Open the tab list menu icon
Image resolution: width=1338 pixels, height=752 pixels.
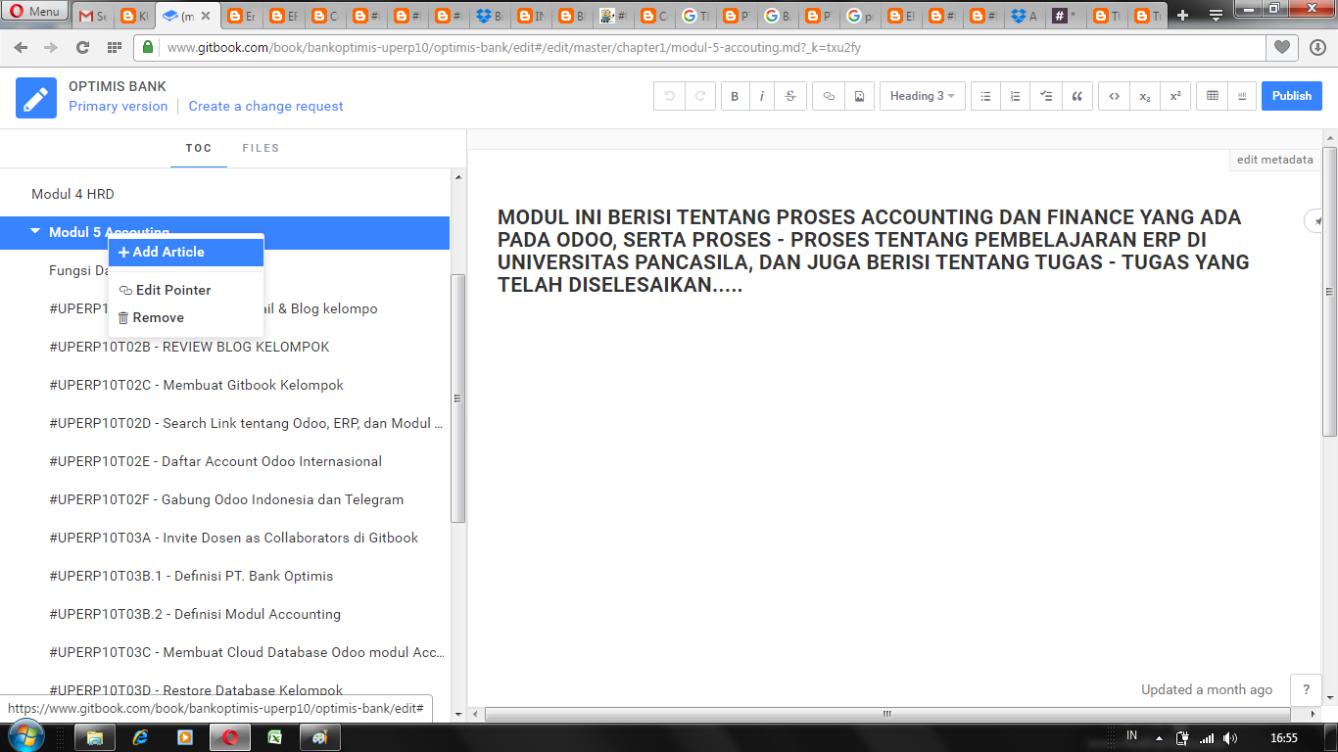(1216, 16)
